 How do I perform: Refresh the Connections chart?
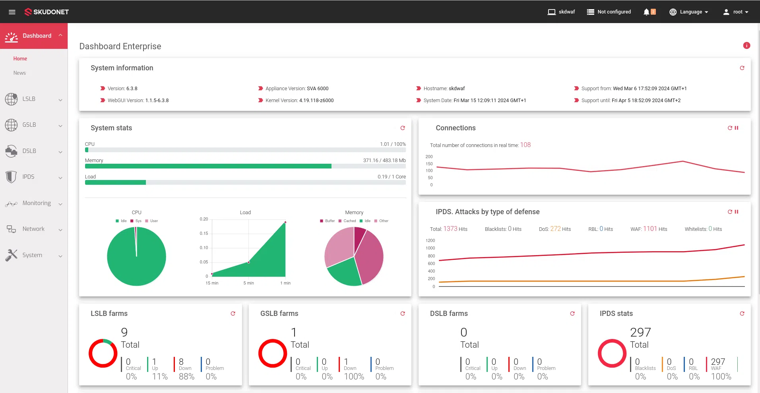click(730, 128)
